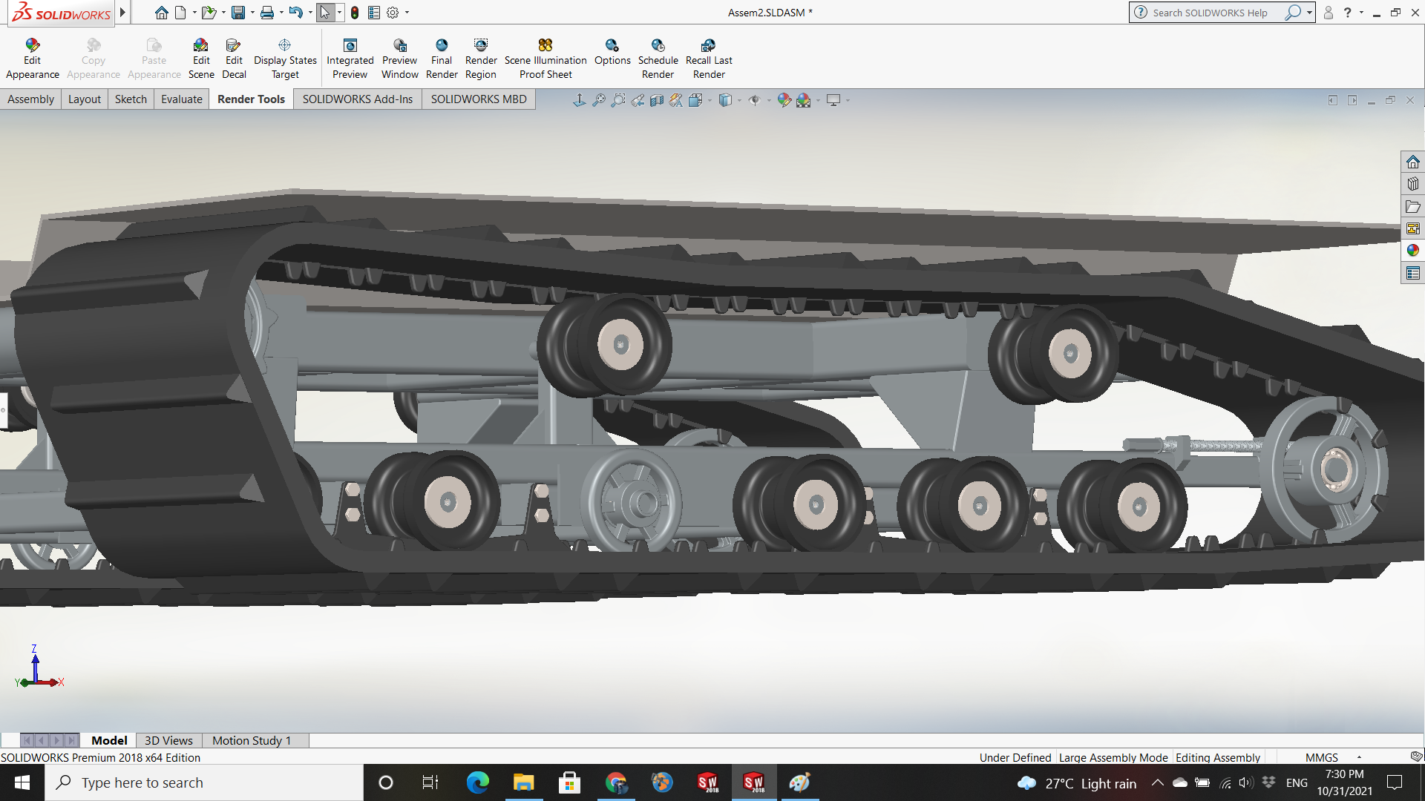Expand Hide/Show Items eye dropdown

click(x=768, y=100)
